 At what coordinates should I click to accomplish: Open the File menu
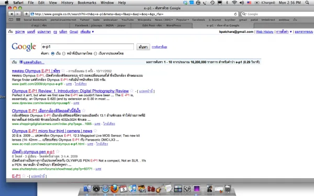(x=31, y=3)
